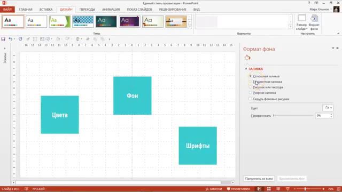Expand the slide thumbnails pane arrow
The width and height of the screenshot is (342, 192).
point(5,49)
